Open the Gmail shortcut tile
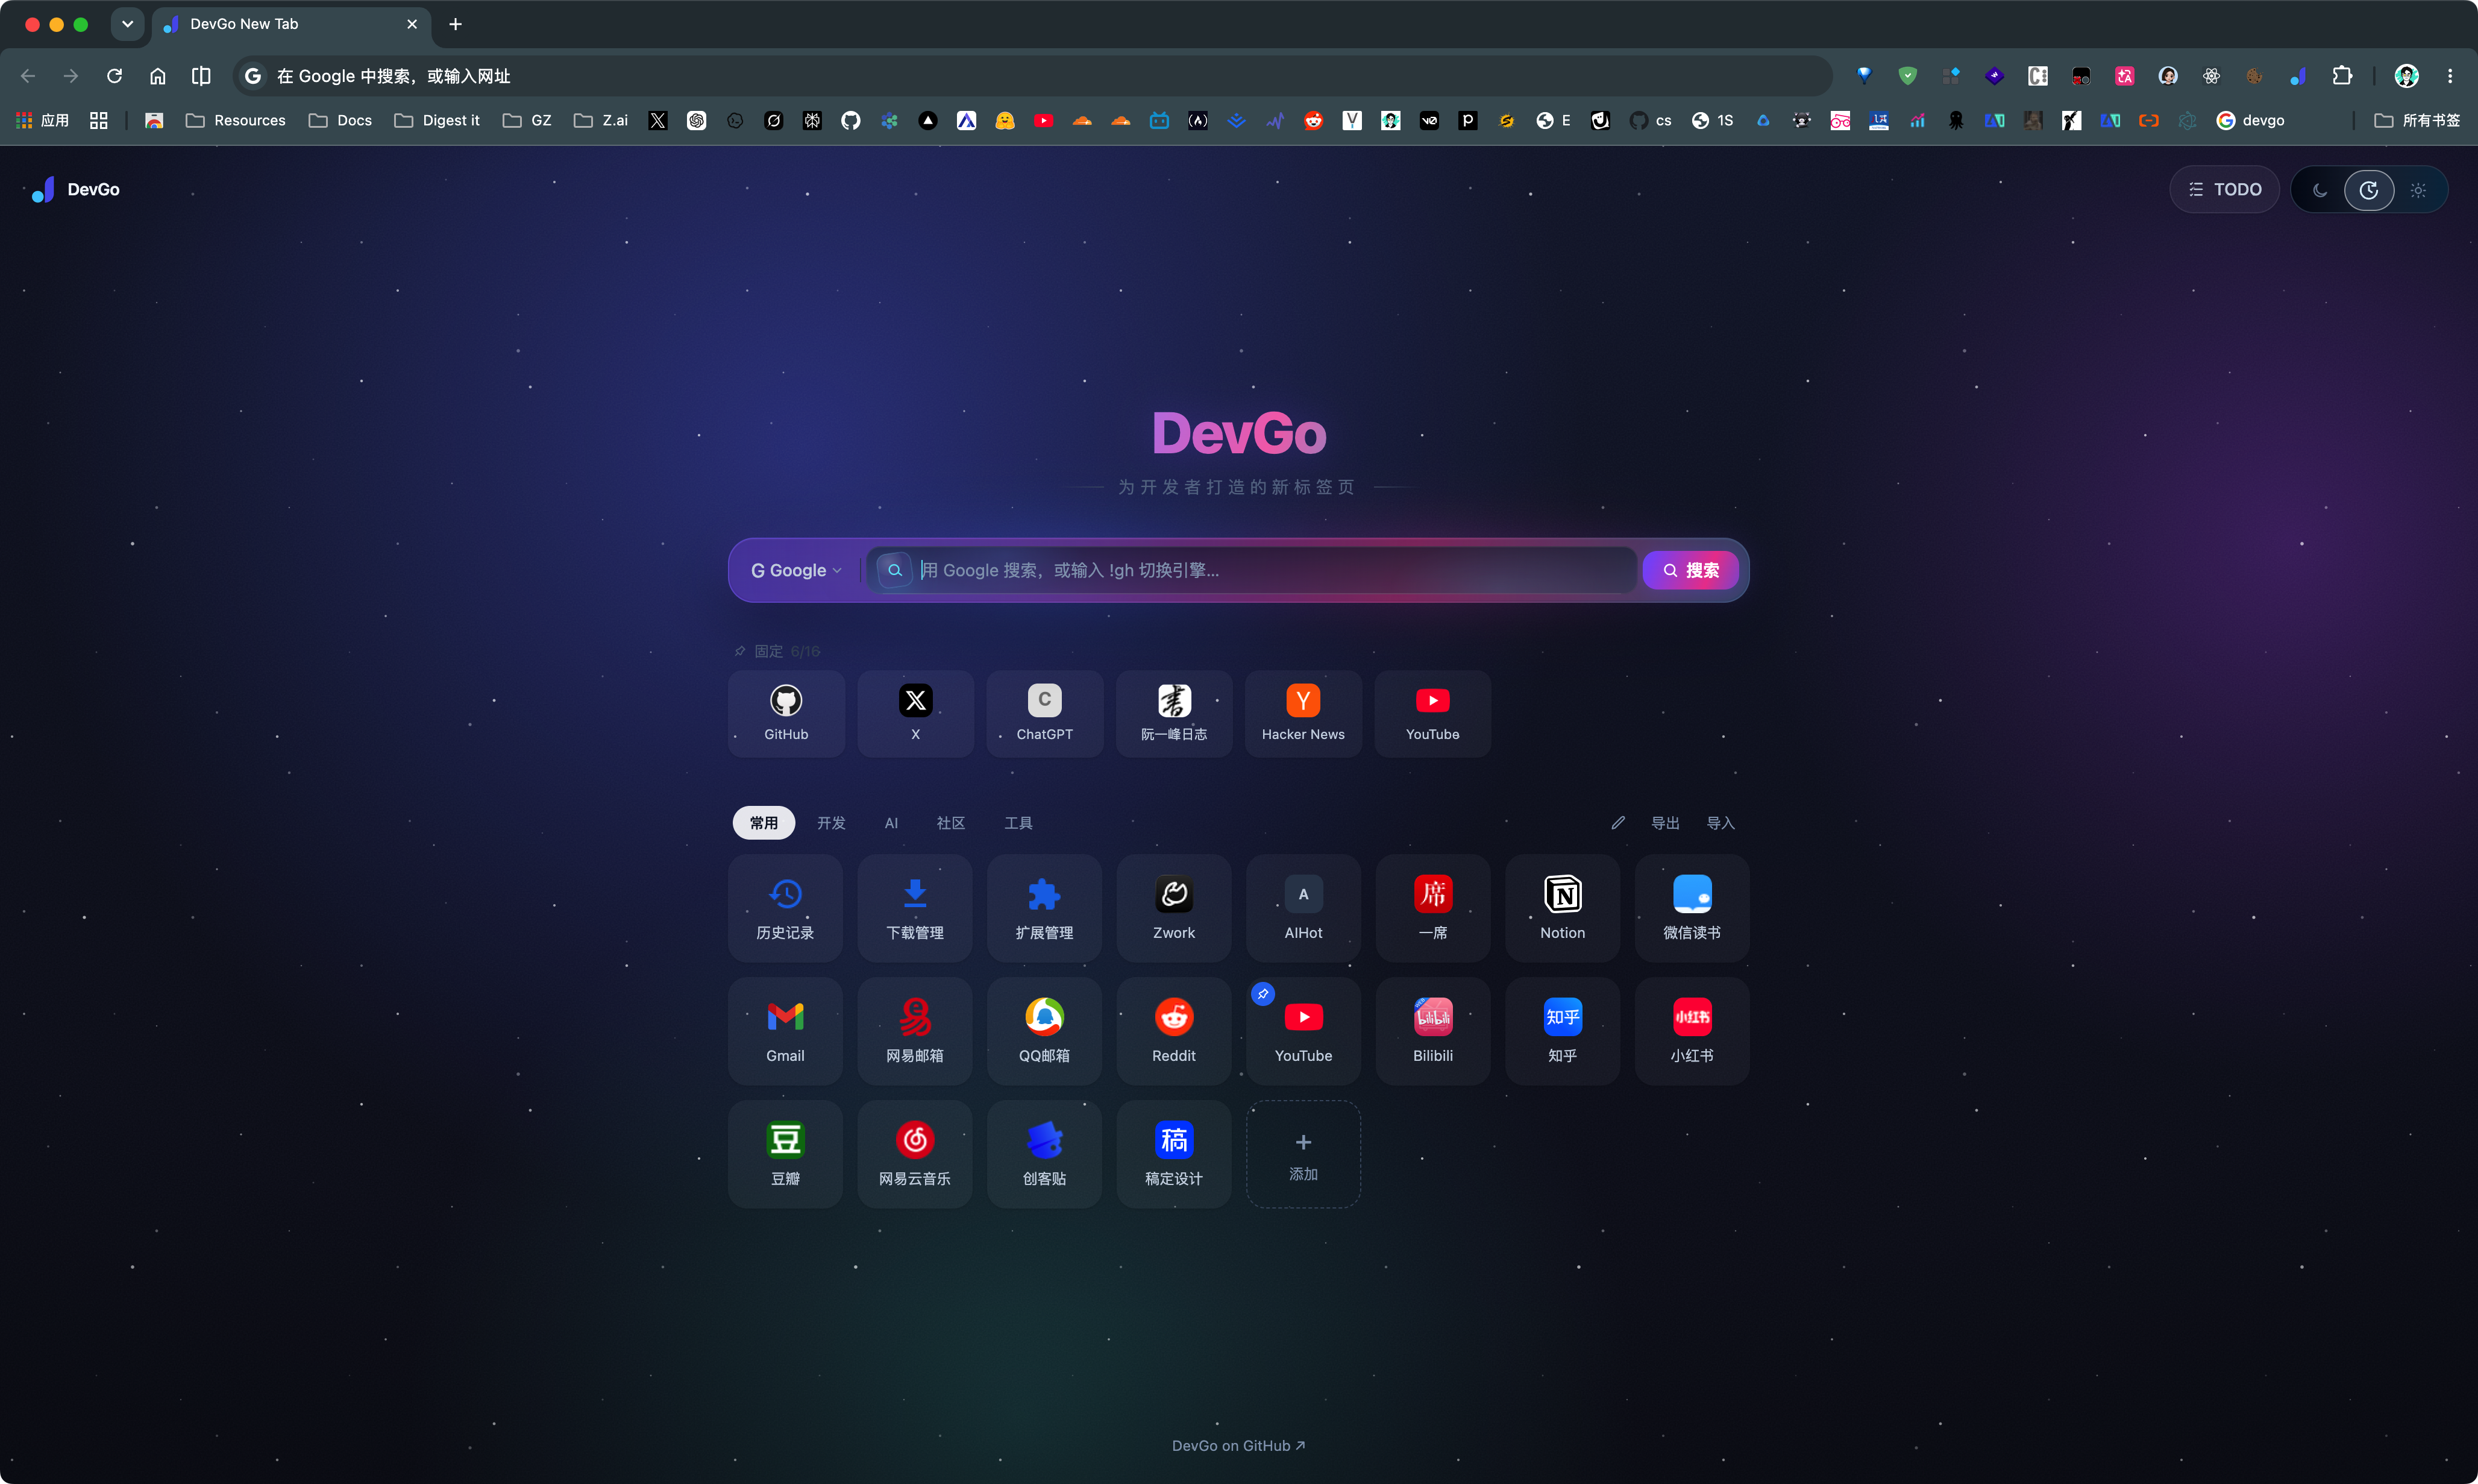 (x=785, y=1031)
